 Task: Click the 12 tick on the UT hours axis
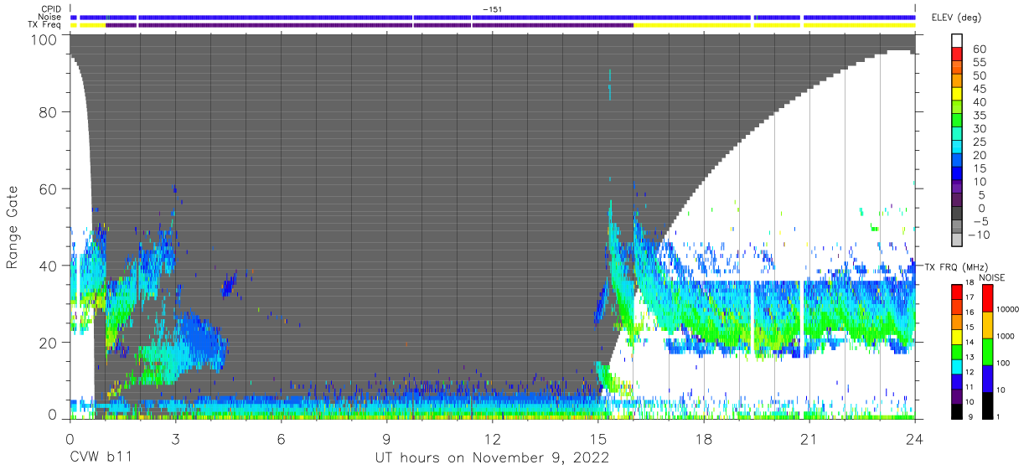[492, 438]
